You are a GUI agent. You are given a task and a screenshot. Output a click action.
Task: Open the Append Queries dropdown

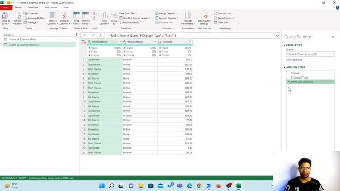pyautogui.click(x=167, y=18)
